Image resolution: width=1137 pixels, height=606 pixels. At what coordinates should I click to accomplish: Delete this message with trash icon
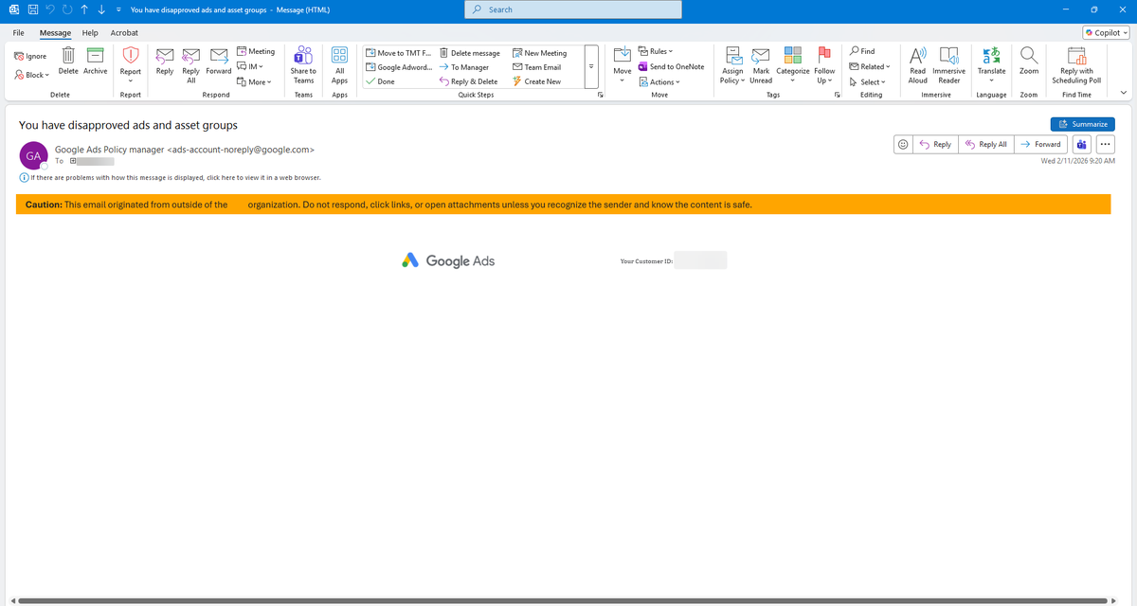coord(68,62)
